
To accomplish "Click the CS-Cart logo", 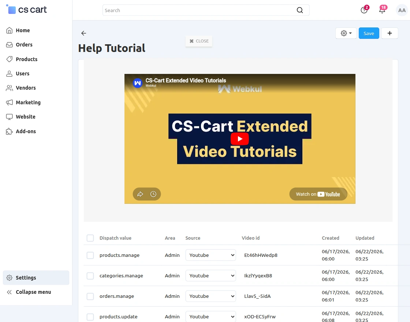I will click(26, 10).
